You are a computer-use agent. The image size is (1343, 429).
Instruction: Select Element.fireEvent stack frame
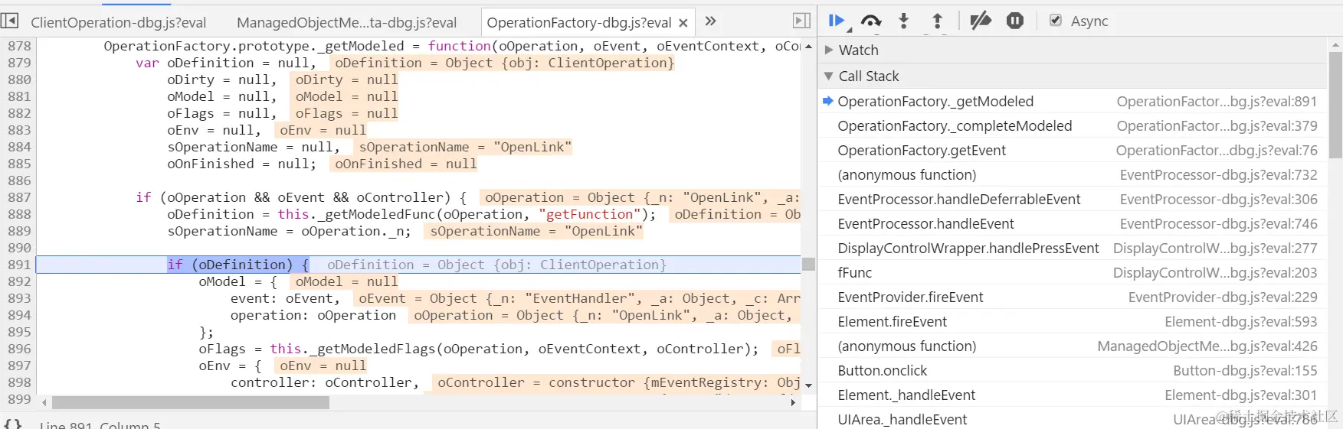[1073, 321]
